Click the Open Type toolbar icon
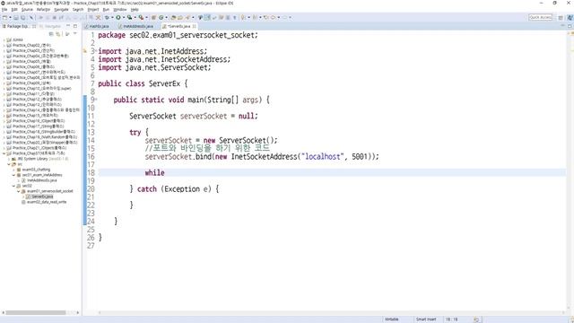This screenshot has height=323, width=574. click(173, 17)
